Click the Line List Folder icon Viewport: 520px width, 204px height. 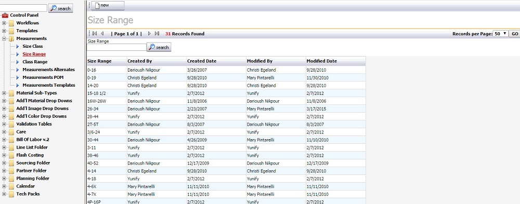pyautogui.click(x=11, y=147)
